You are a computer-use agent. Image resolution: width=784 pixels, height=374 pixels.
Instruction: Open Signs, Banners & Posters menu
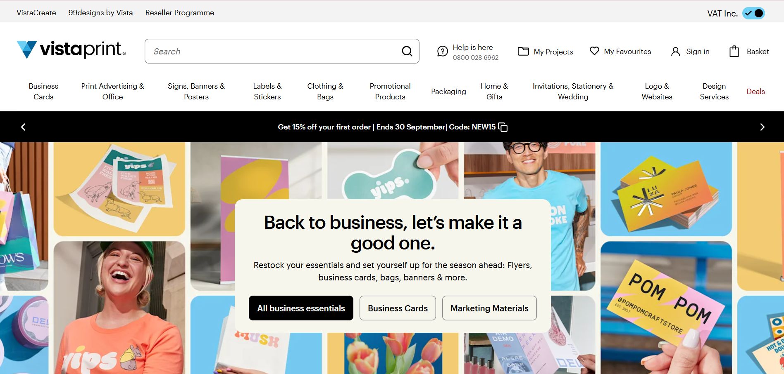(x=196, y=91)
